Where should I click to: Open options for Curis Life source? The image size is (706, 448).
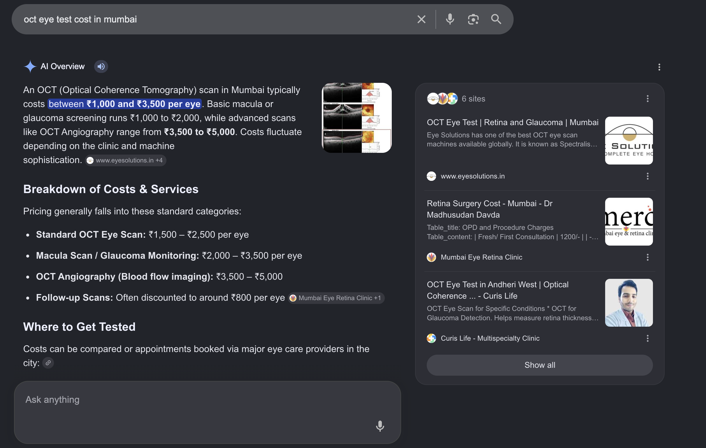tap(648, 338)
